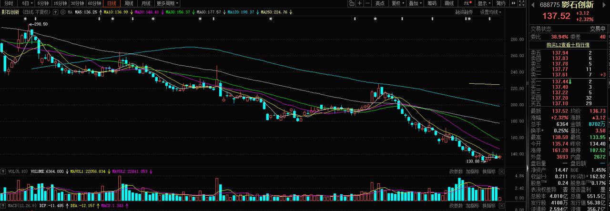Select the 5分钟 chart period

(43, 3)
